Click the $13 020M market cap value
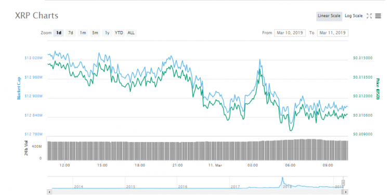390x195 pixels. 34,58
